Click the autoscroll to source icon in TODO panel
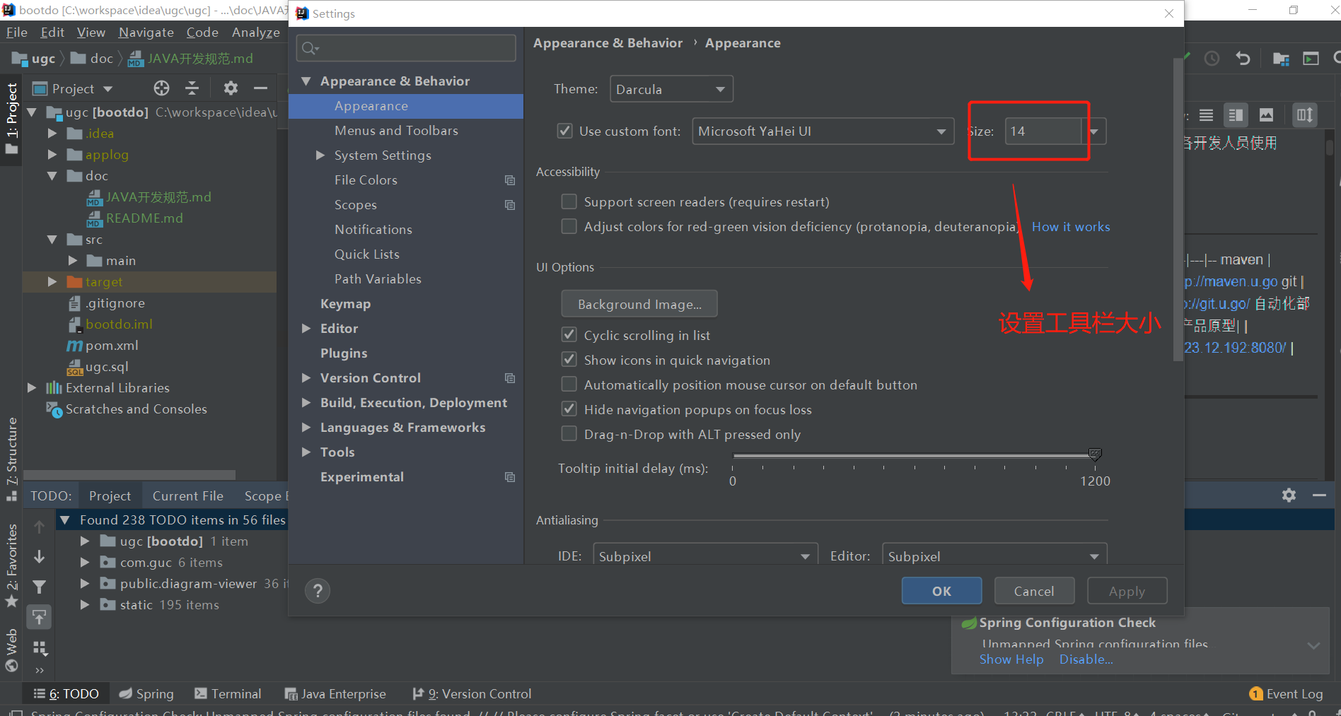This screenshot has width=1341, height=716. [40, 617]
